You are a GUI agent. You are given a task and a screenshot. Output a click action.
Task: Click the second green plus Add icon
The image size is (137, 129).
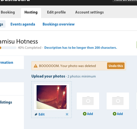(x=115, y=114)
